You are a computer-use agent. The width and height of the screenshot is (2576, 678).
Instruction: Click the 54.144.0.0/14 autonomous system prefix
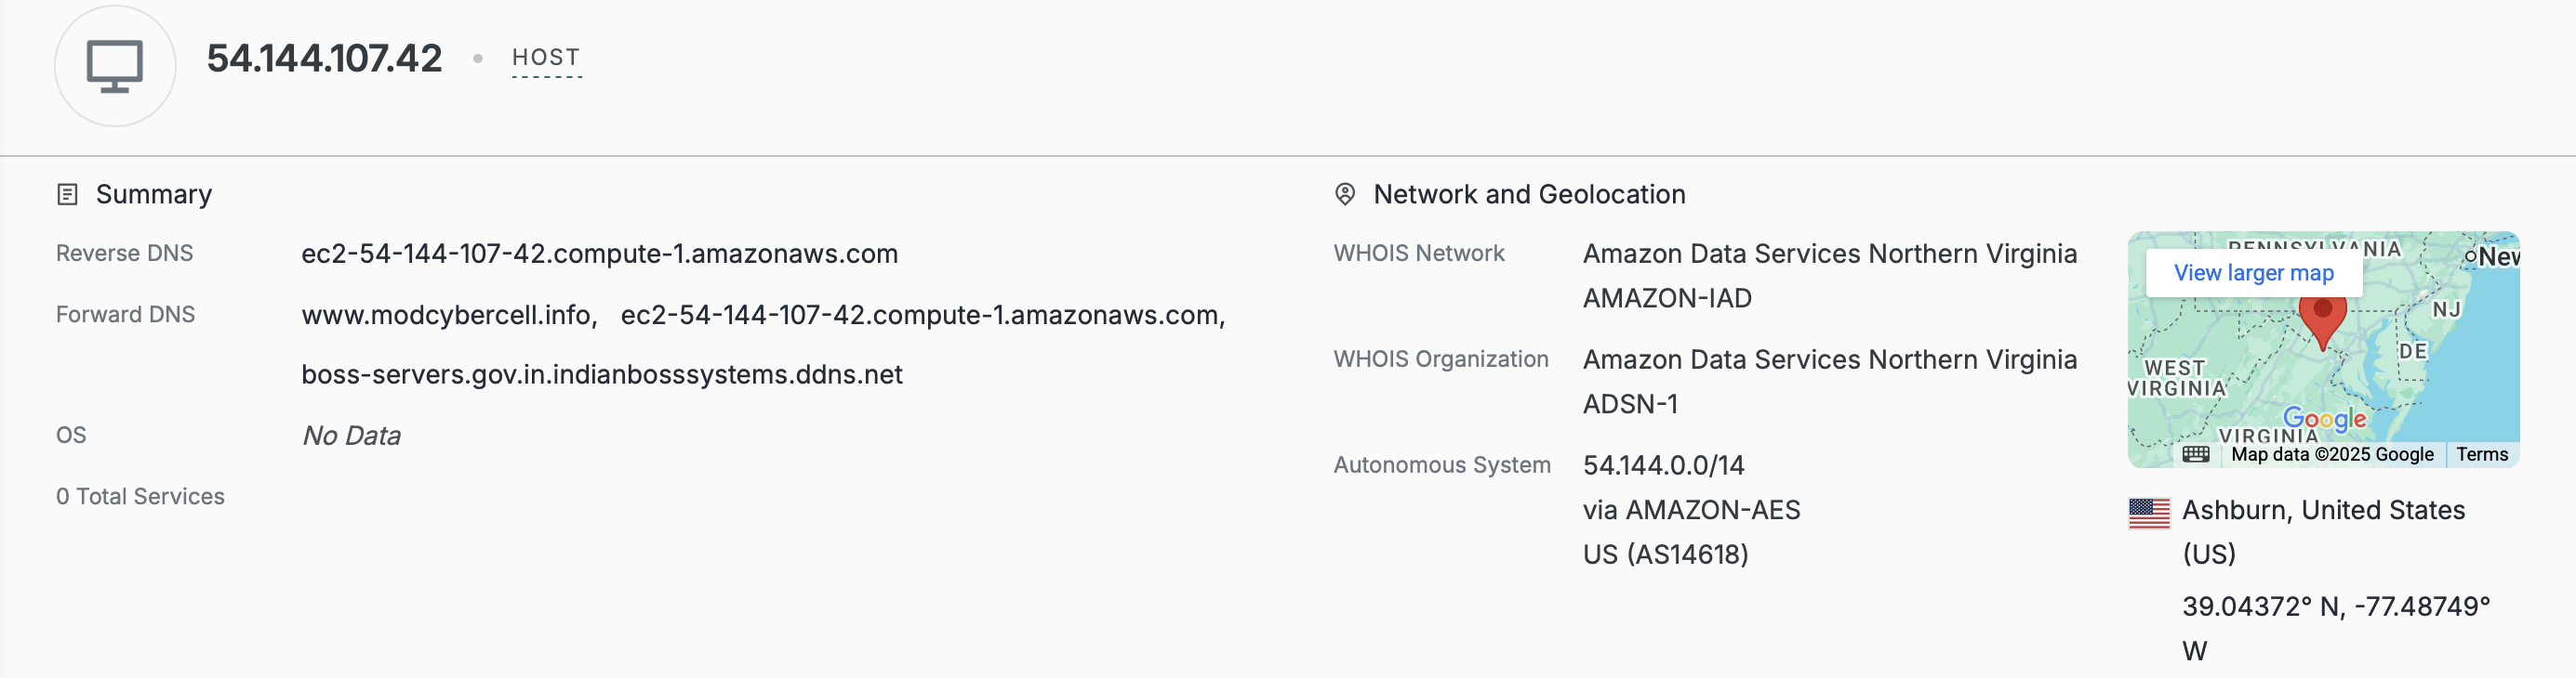click(x=1663, y=465)
